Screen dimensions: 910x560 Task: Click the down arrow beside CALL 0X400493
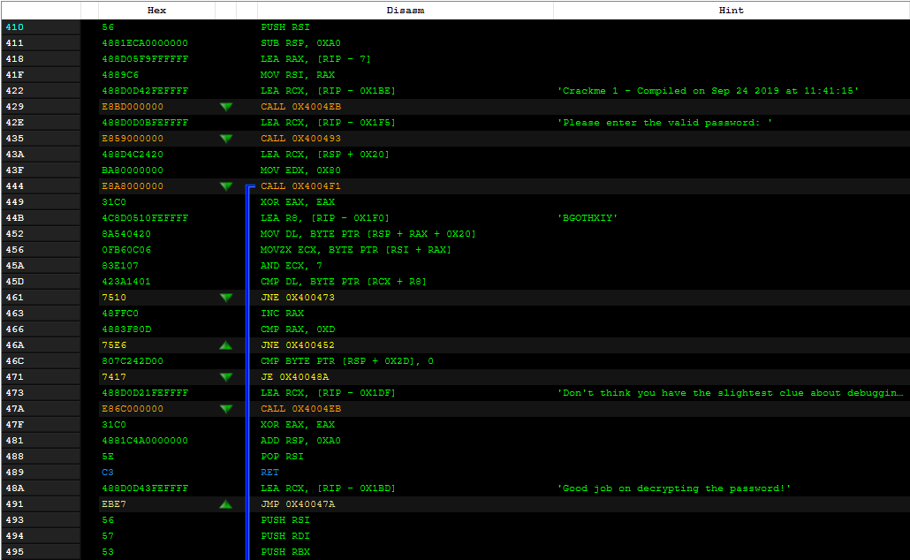pos(225,139)
